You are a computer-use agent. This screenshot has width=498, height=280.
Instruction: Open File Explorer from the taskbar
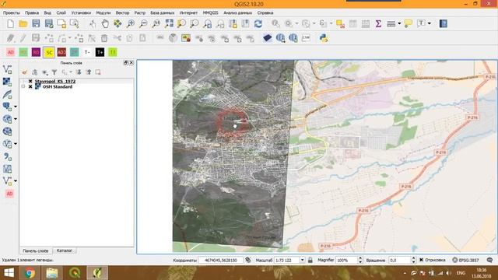coord(52,273)
